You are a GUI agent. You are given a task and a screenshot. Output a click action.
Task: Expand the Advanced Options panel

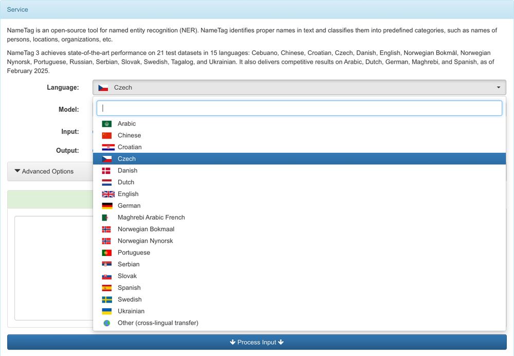[44, 171]
